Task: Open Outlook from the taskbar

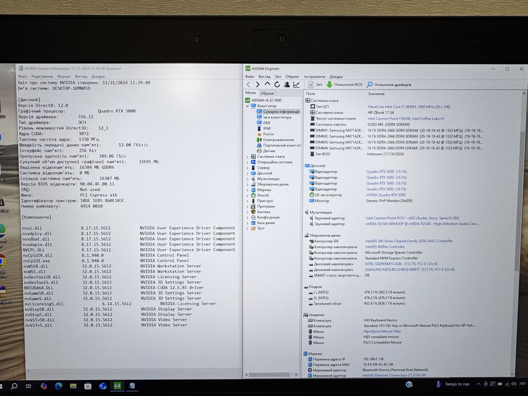Action: click(103, 386)
